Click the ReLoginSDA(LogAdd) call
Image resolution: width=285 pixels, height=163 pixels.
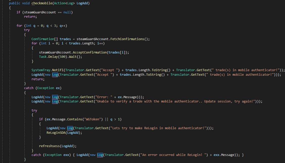tap(64, 133)
